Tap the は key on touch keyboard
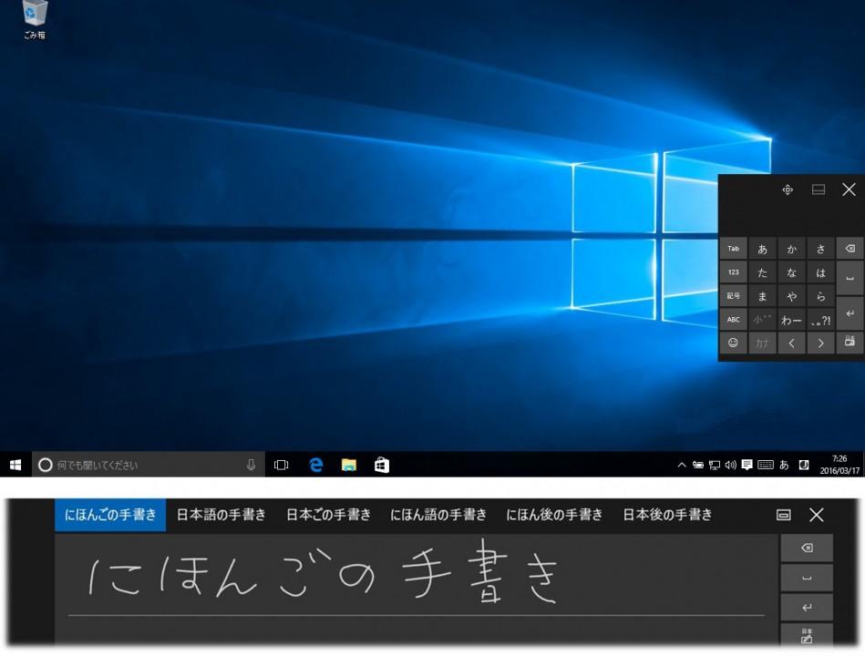The image size is (865, 656). [x=820, y=272]
